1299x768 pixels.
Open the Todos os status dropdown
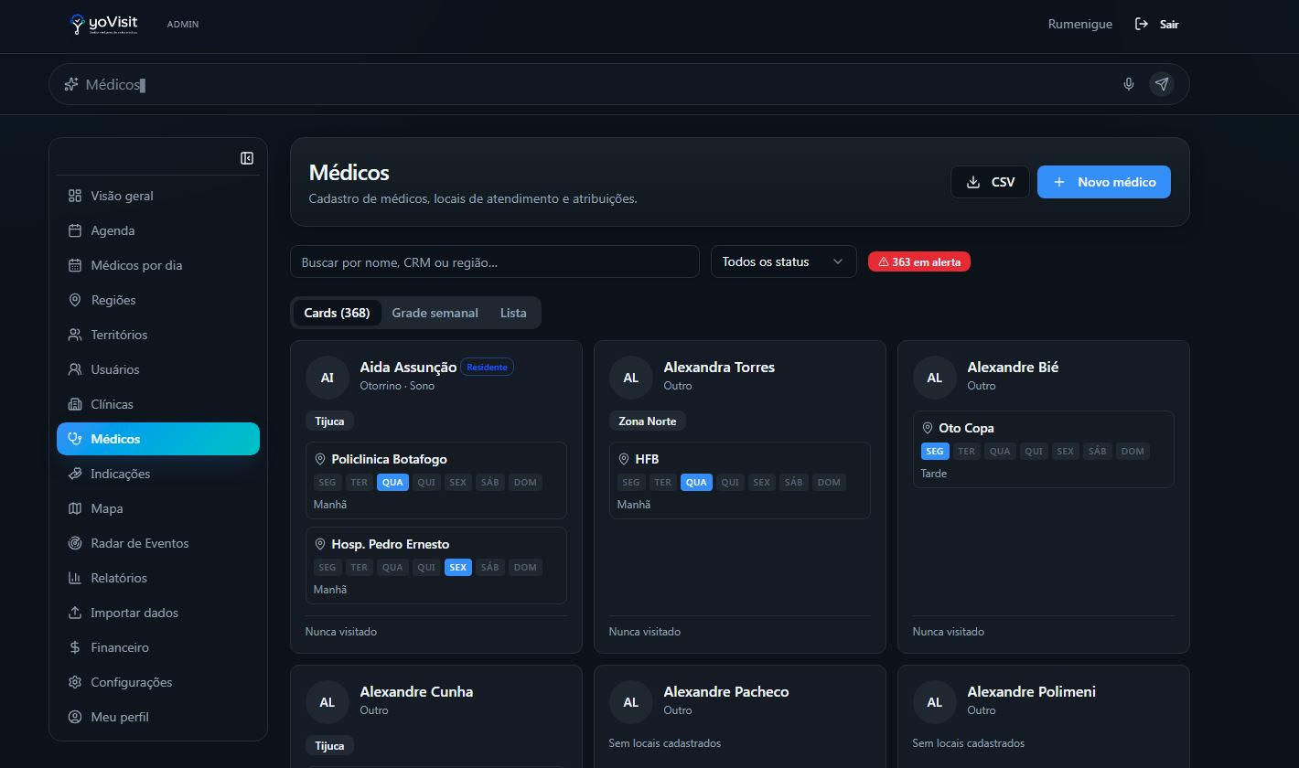(x=784, y=261)
